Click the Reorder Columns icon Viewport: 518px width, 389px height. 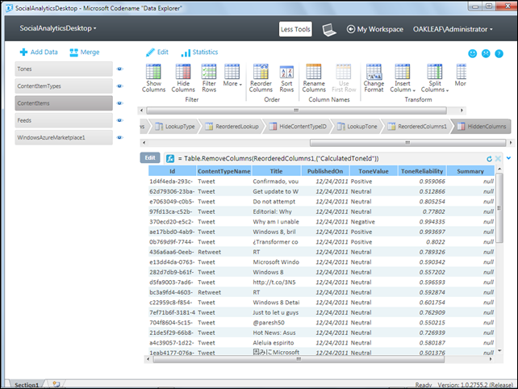261,73
